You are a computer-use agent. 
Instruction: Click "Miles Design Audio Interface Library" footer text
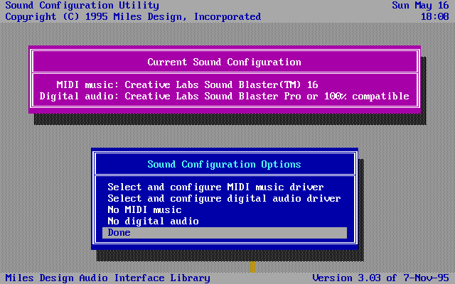pyautogui.click(x=107, y=278)
